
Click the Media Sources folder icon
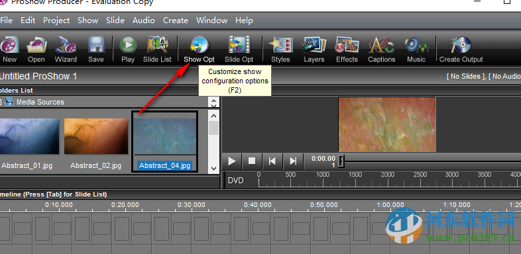point(9,102)
